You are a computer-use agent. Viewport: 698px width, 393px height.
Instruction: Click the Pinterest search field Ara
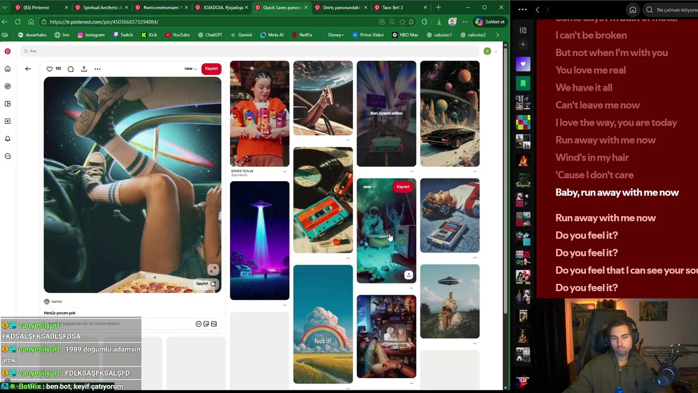click(x=251, y=51)
